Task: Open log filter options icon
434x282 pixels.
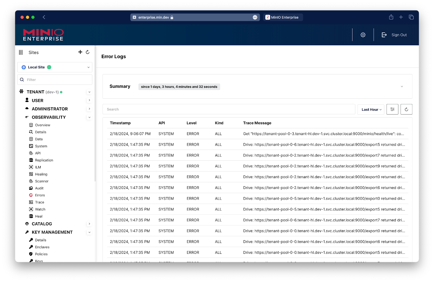Action: [x=392, y=109]
